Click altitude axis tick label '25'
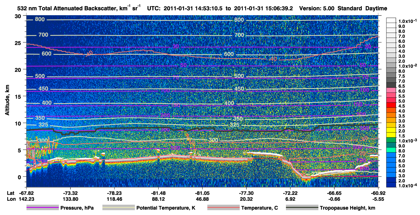The width and height of the screenshot is (420, 215). [x=18, y=43]
